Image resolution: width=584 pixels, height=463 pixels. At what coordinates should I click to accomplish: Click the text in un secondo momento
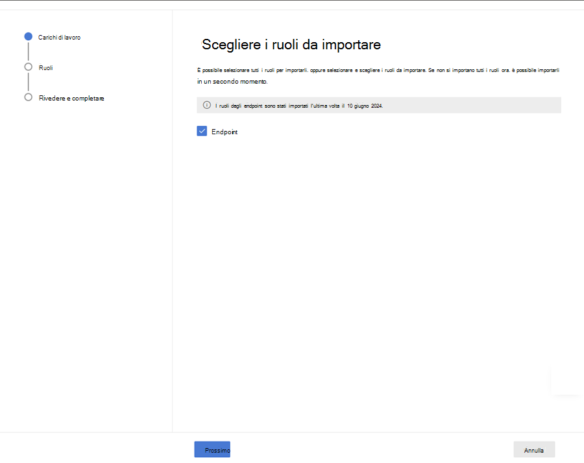point(232,82)
